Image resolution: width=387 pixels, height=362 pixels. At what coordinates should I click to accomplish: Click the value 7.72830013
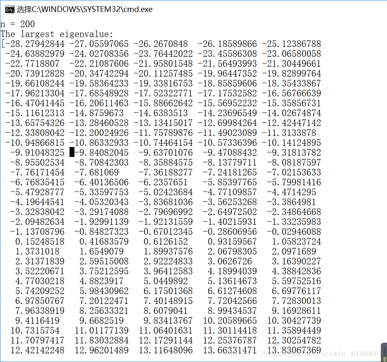tap(297, 301)
